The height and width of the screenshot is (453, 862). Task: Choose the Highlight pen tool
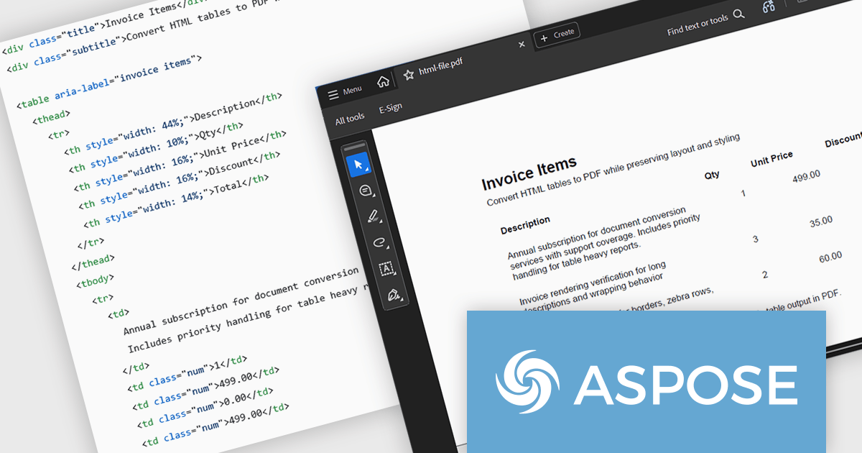click(x=373, y=216)
